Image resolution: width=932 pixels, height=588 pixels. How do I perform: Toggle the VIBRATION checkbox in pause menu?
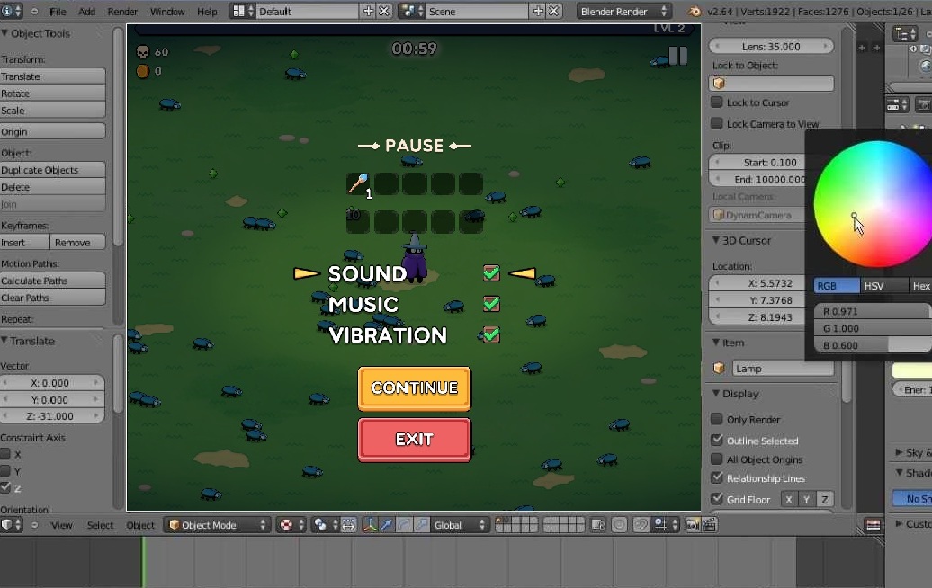tap(491, 334)
